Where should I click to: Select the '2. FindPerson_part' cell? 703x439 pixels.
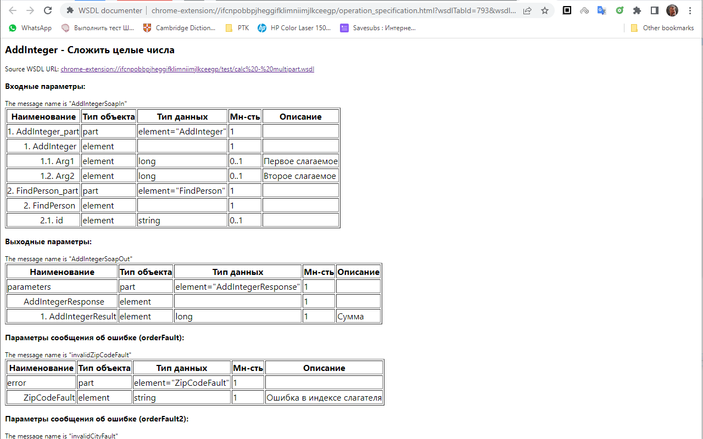coord(43,190)
